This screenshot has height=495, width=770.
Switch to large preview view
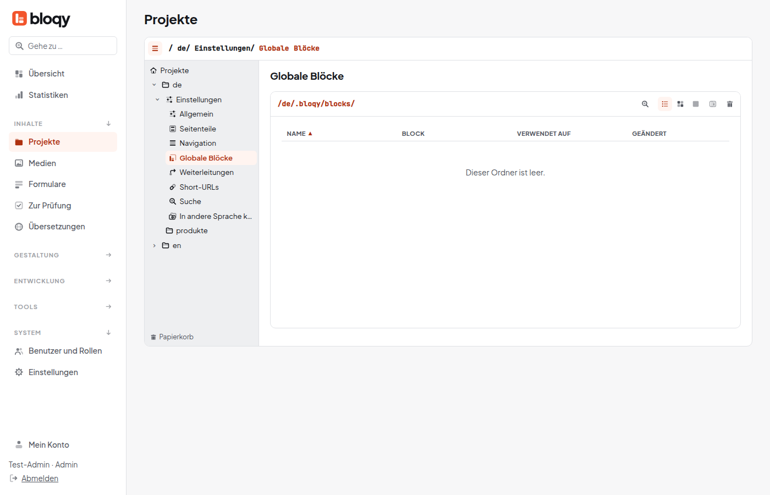[x=696, y=104]
